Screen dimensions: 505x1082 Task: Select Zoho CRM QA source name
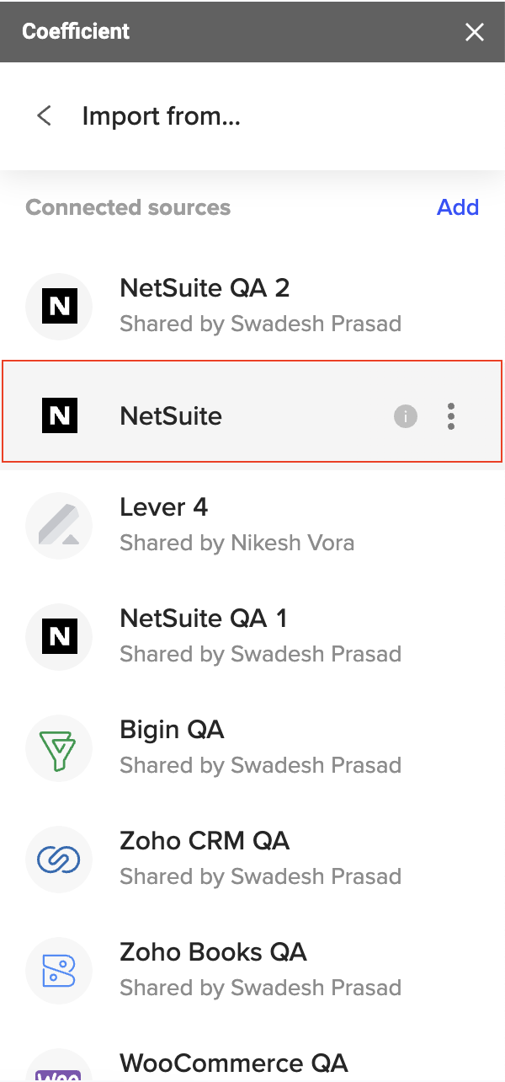[205, 841]
